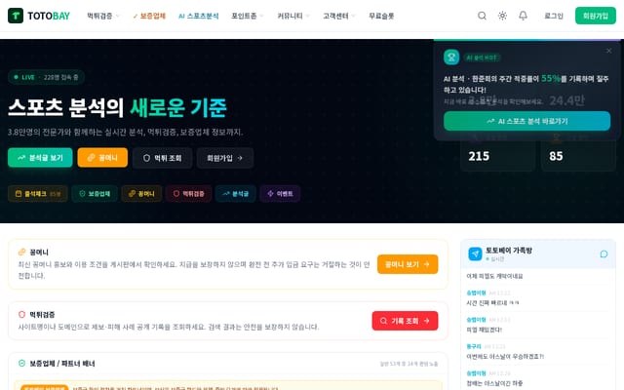Click the 55% highlighted text in popup
624x390 pixels.
[551, 78]
